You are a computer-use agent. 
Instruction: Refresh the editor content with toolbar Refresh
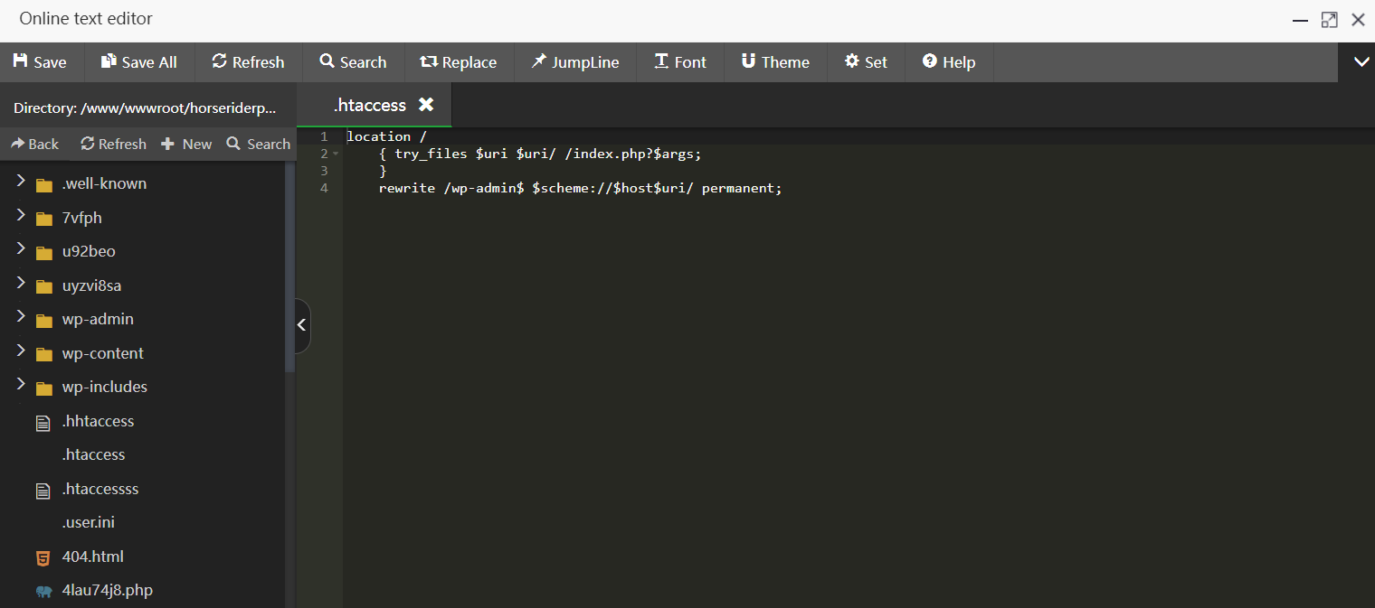click(220, 61)
